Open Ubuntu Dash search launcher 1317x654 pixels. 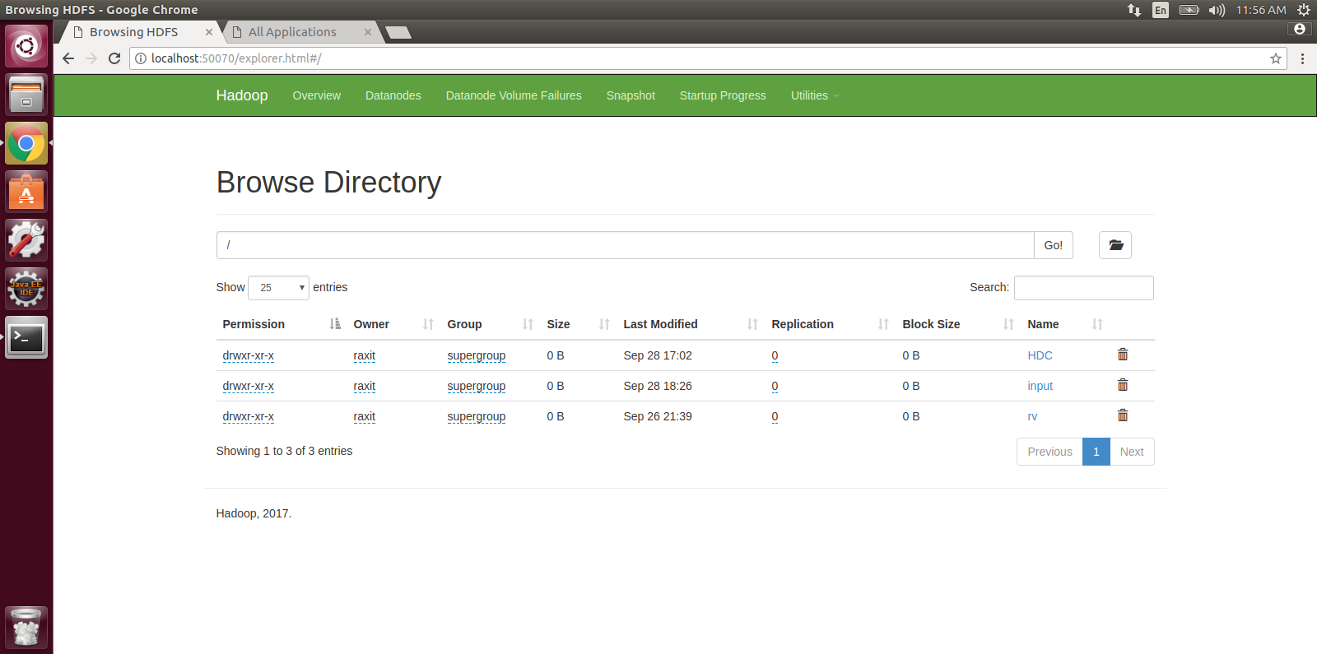[x=26, y=46]
